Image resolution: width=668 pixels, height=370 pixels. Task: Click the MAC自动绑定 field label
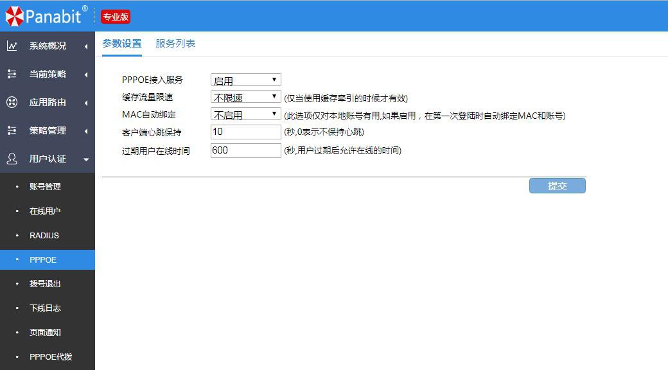click(x=148, y=115)
